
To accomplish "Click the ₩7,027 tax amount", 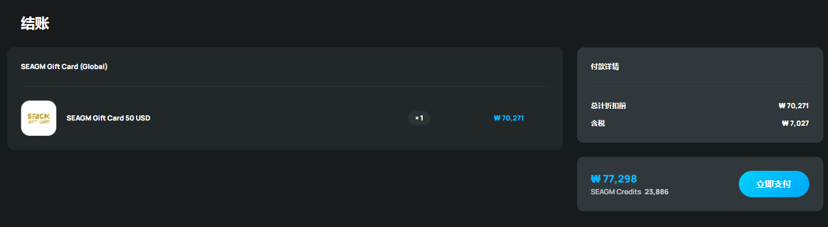I will (x=795, y=123).
